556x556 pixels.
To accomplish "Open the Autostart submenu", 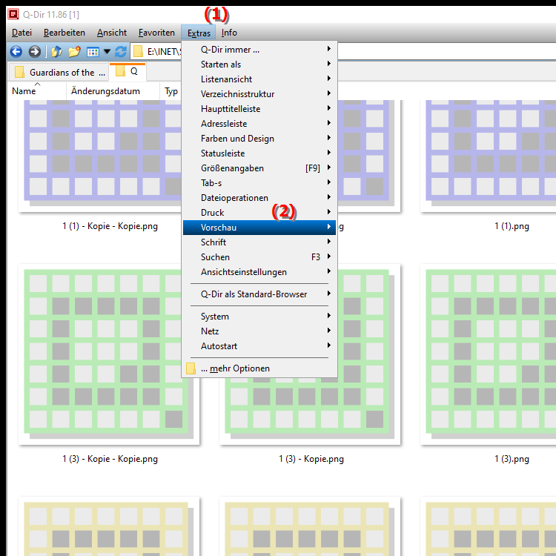I will pos(259,346).
